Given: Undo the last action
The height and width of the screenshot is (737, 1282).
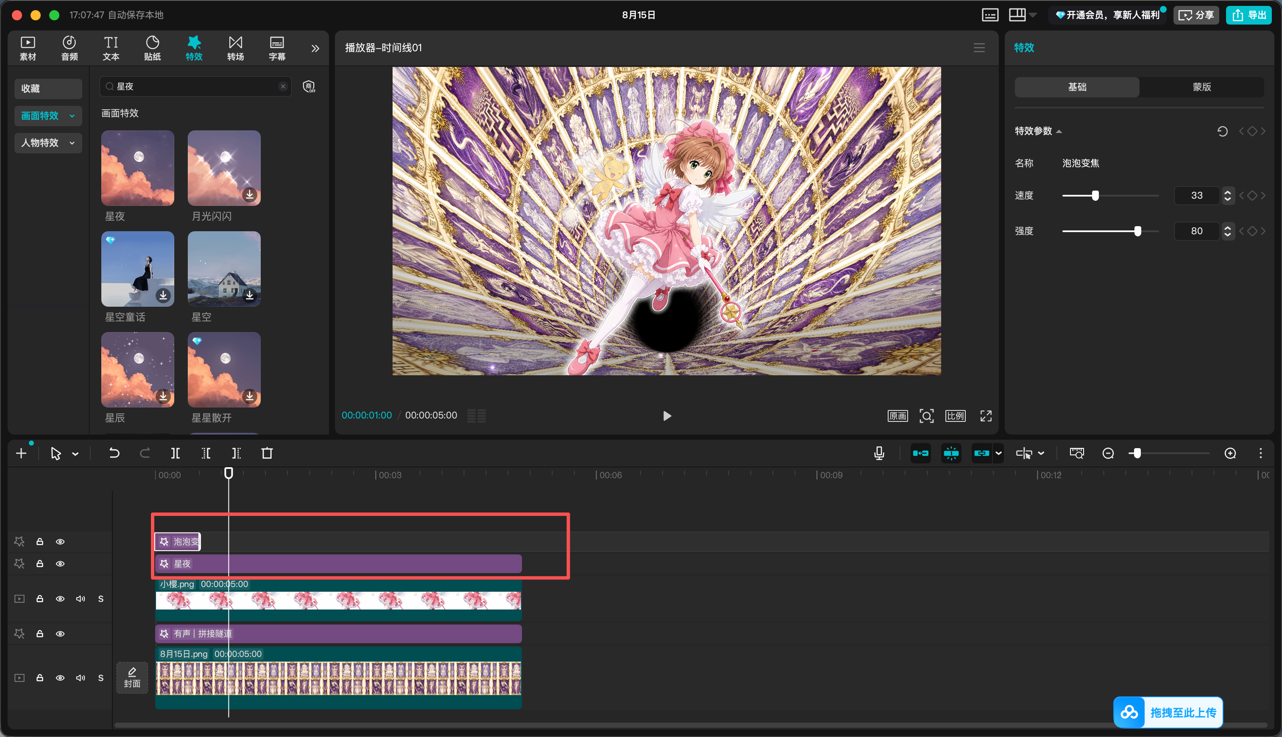Looking at the screenshot, I should click(114, 454).
